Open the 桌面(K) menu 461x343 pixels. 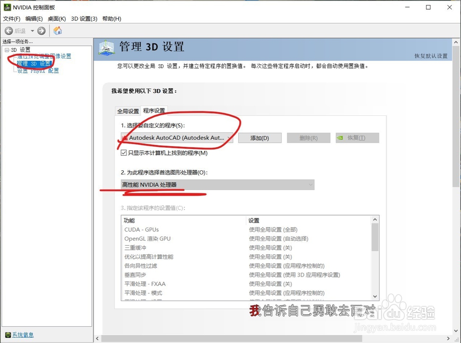click(x=57, y=18)
